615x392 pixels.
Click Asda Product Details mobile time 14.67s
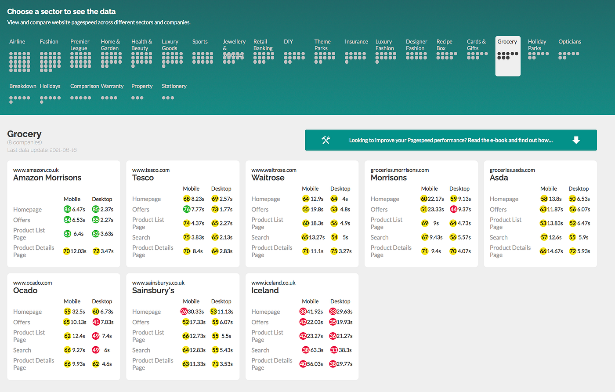coord(555,251)
